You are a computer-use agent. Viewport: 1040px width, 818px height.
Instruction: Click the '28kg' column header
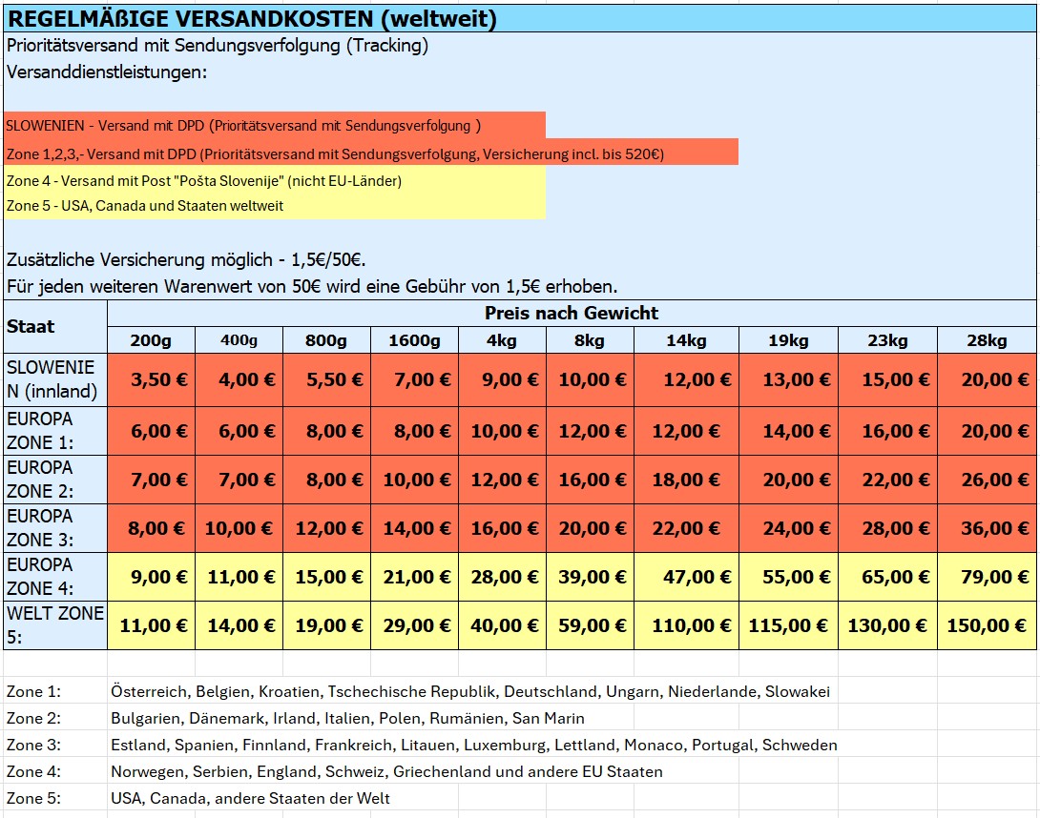point(987,340)
